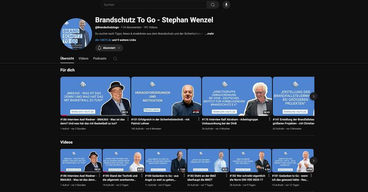This screenshot has width=368, height=192.
Task: Play the #185 Stand der Technik thumbnail
Action: click(123, 160)
